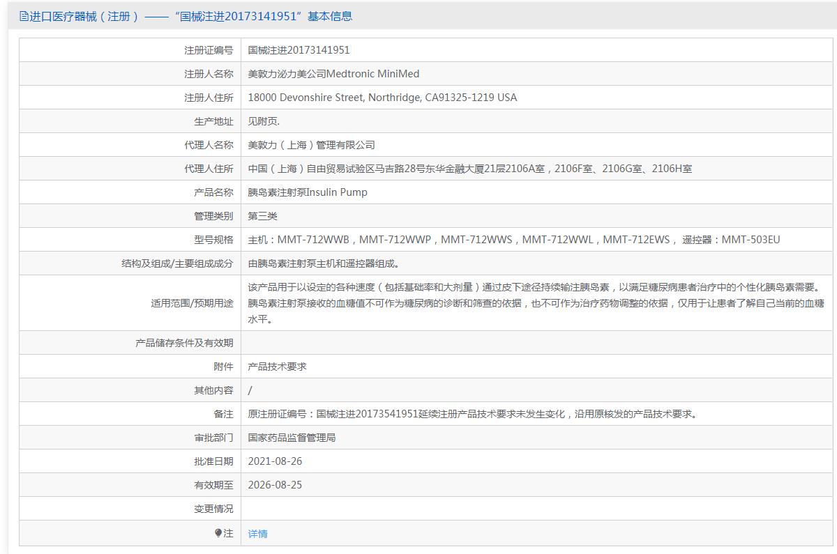The image size is (837, 554).
Task: Click the 型号规格 row label
Action: [213, 240]
